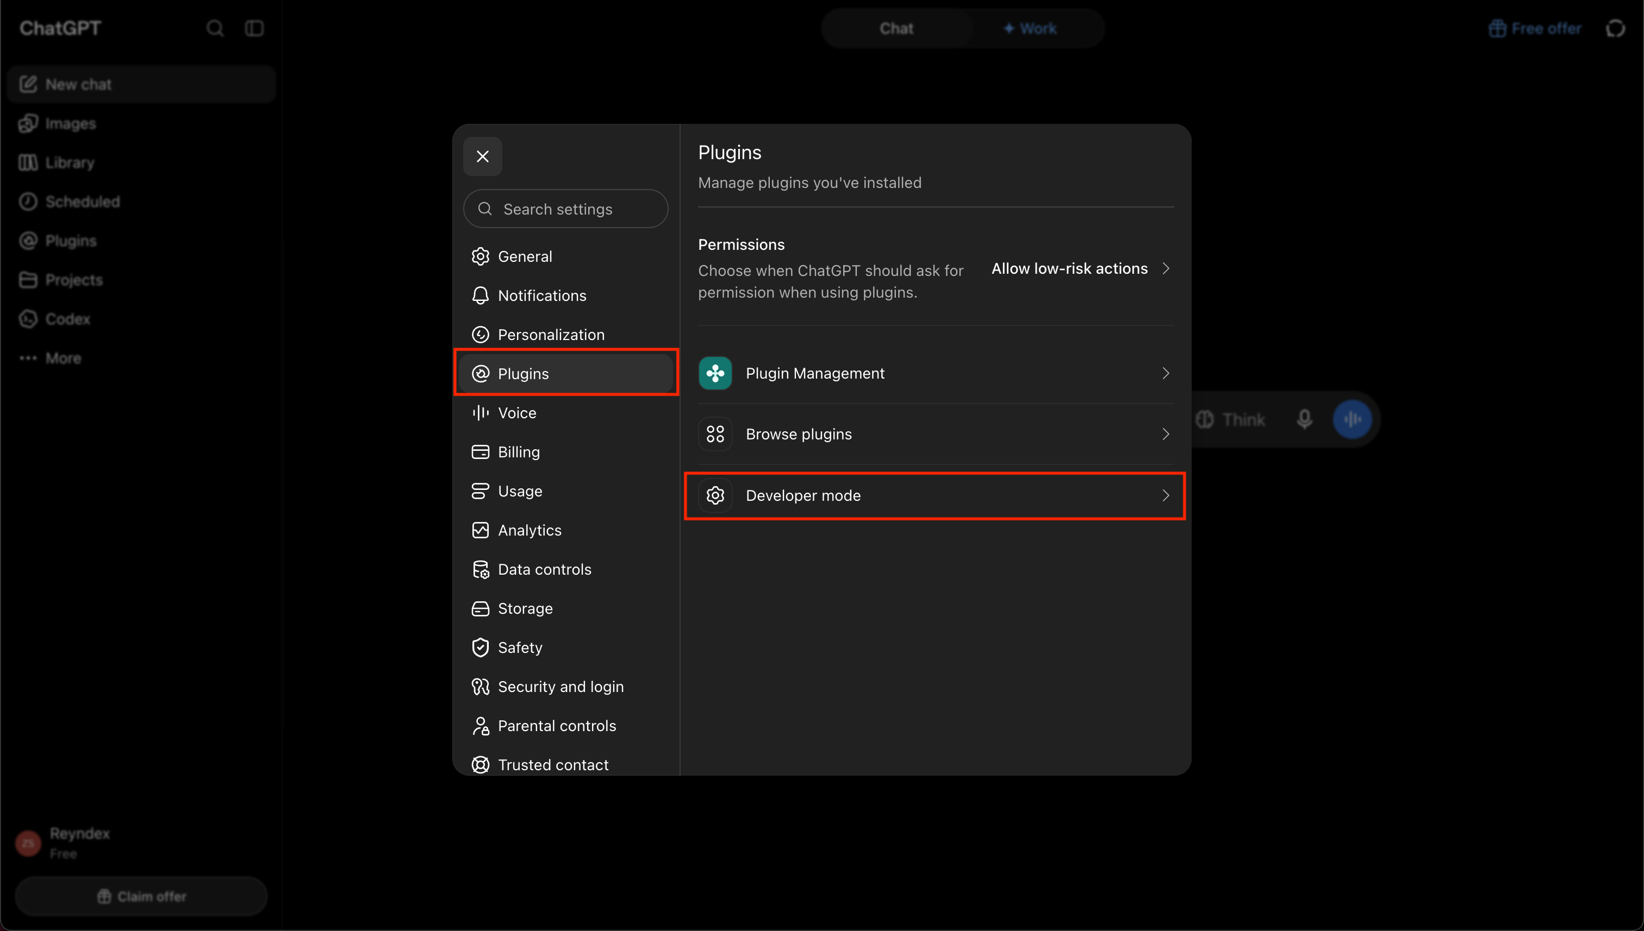This screenshot has width=1644, height=931.
Task: Expand the Developer mode chevron
Action: pos(1166,495)
